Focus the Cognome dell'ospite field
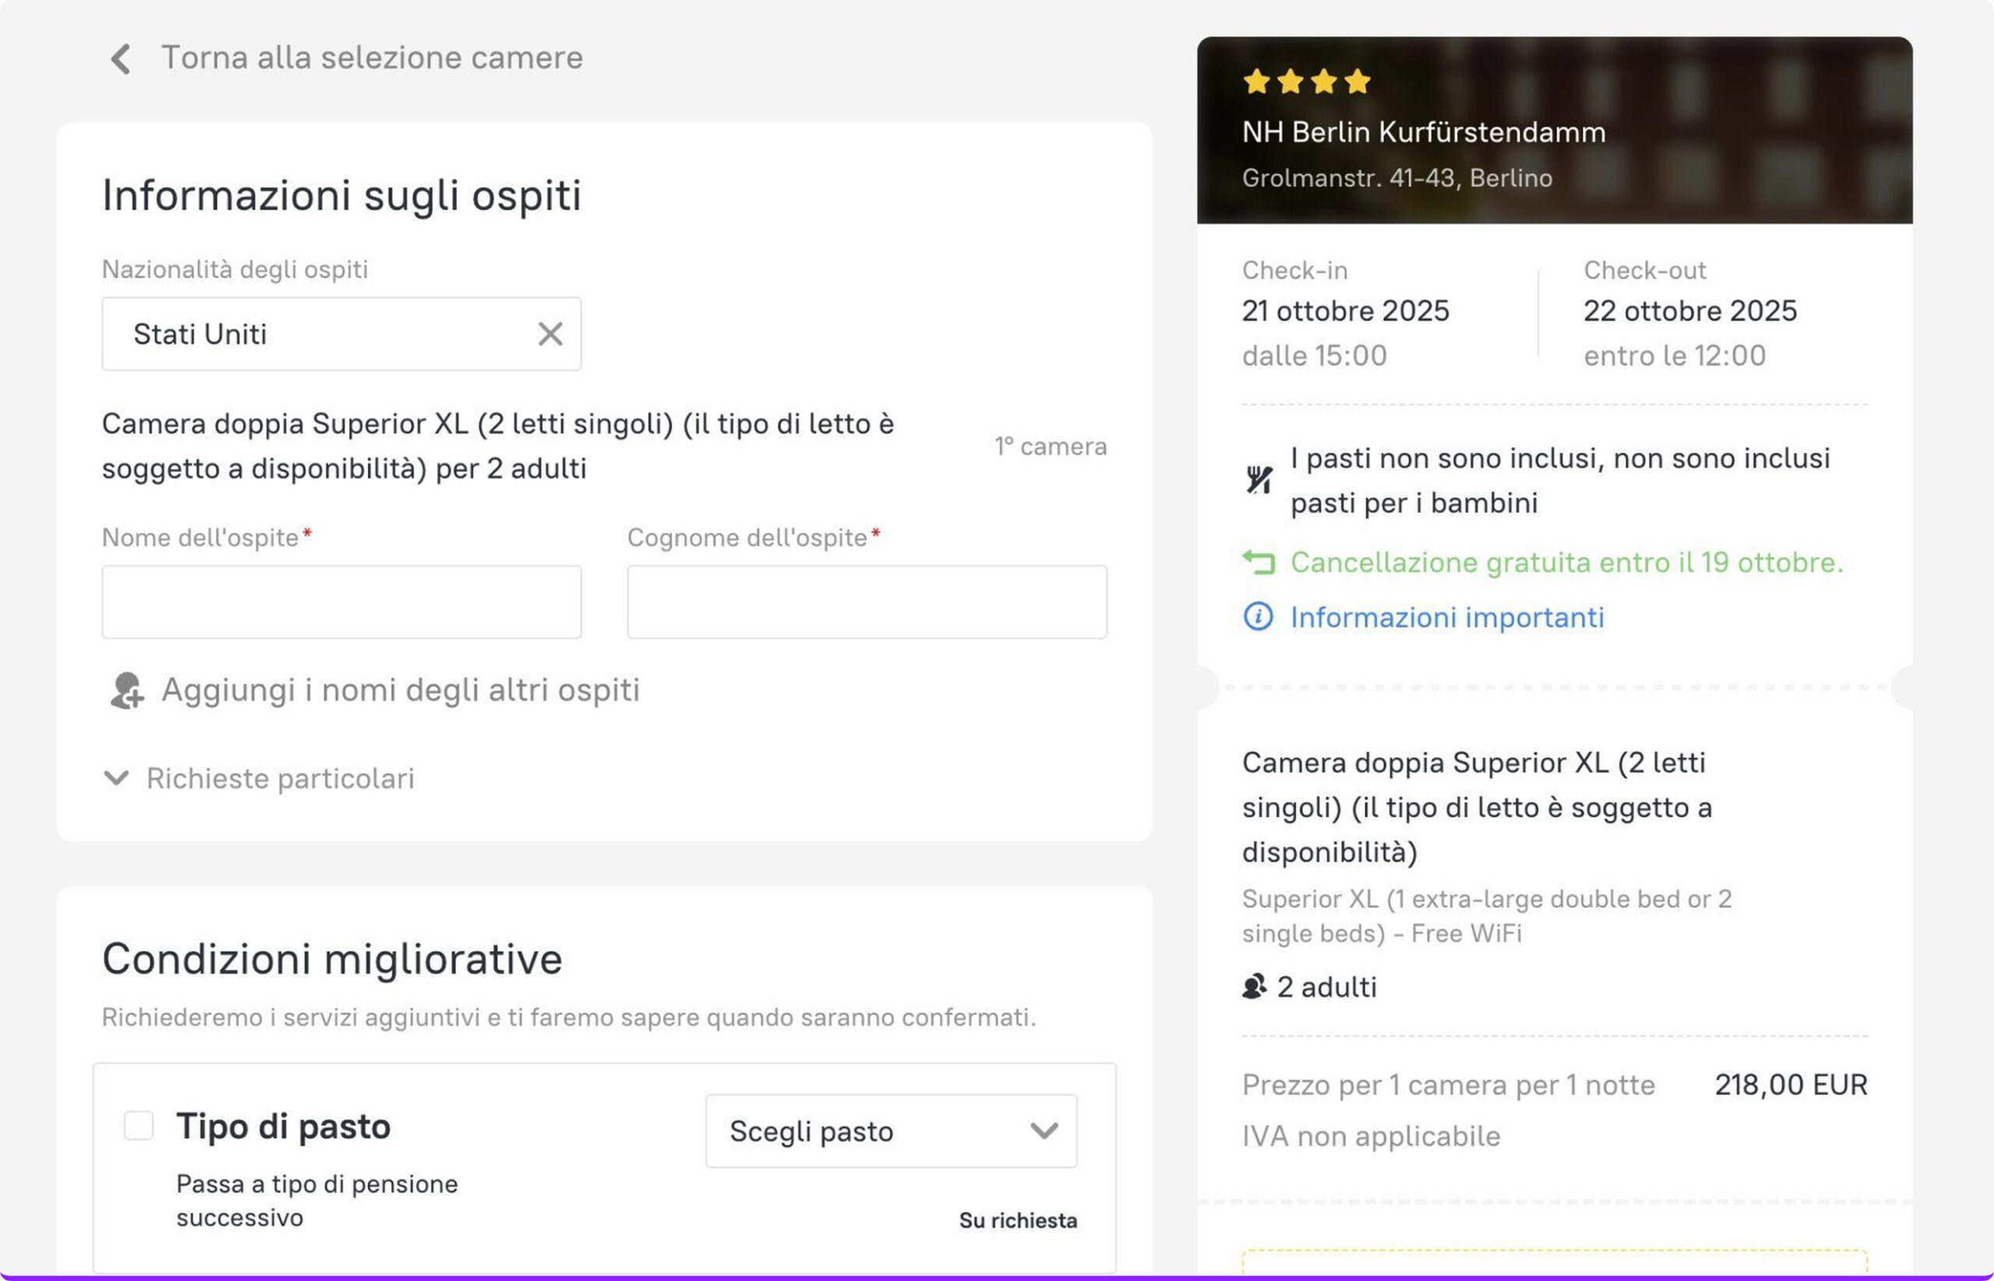The image size is (1994, 1281). [x=867, y=602]
